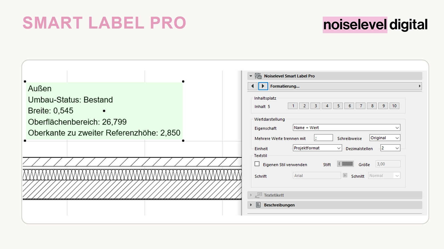This screenshot has height=249, width=444.
Task: Select content slot 10
Action: point(394,106)
